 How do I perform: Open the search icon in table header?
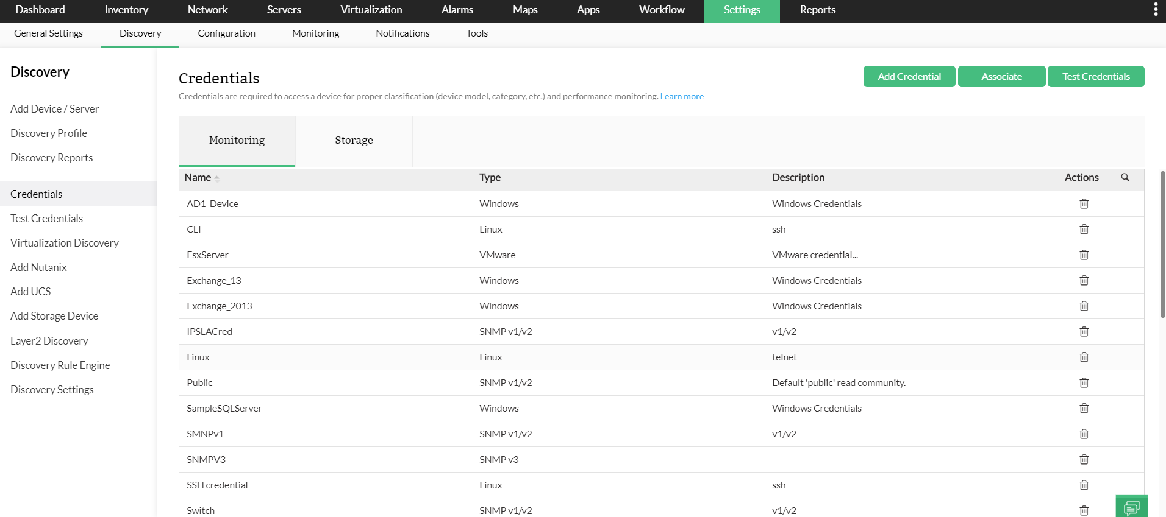coord(1125,178)
